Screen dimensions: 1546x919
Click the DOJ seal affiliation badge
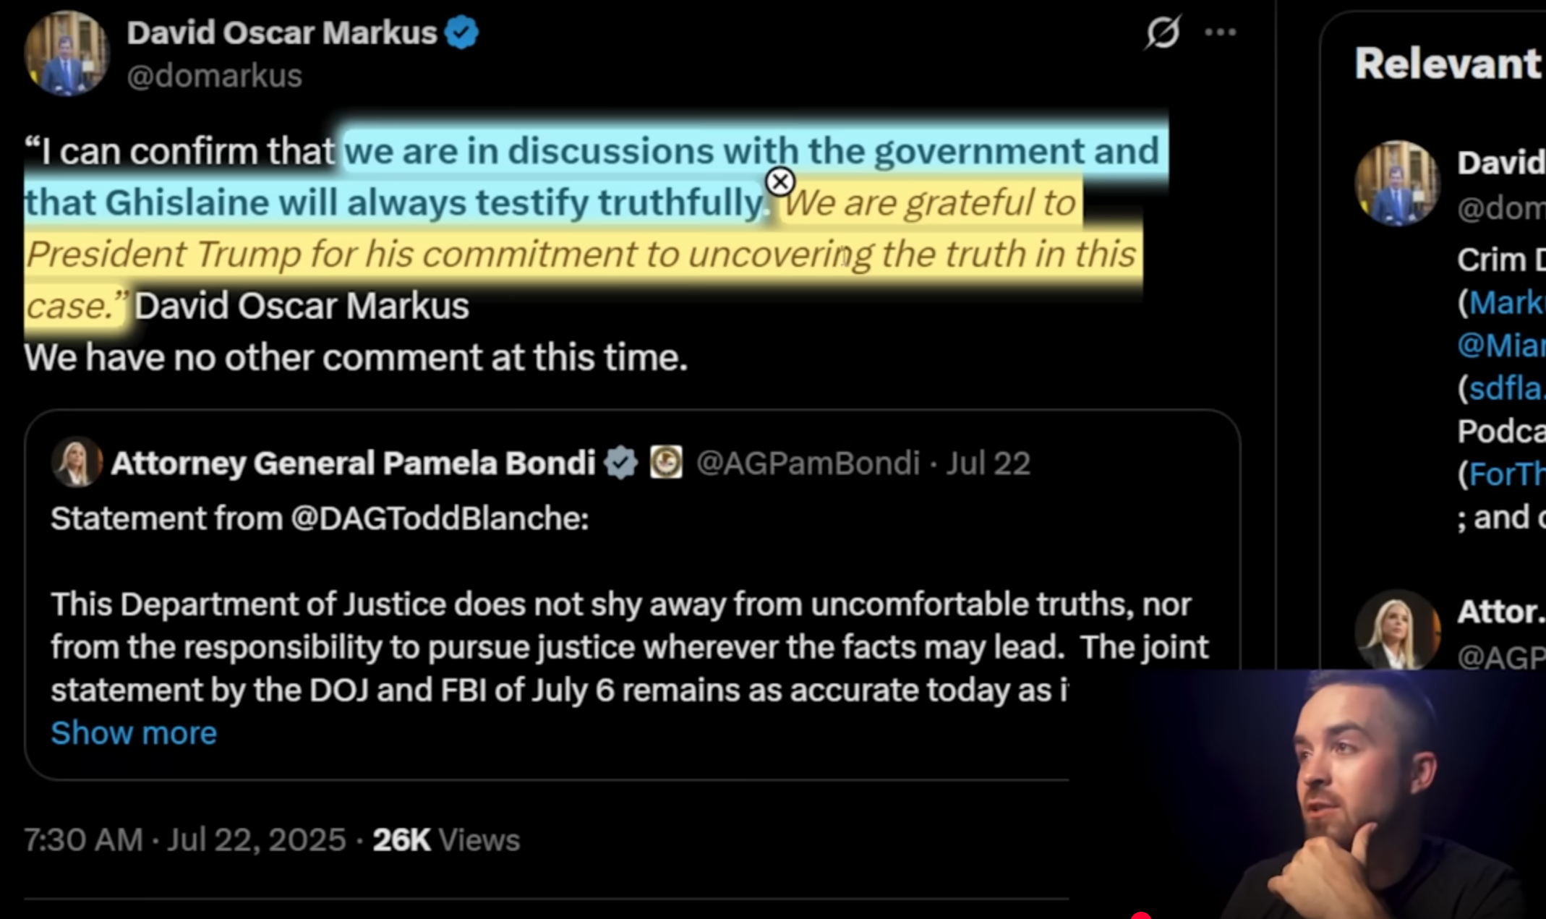point(666,462)
